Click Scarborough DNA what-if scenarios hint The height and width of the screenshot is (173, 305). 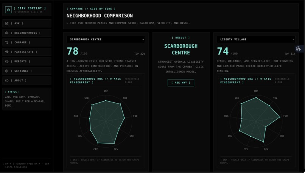[105, 161]
